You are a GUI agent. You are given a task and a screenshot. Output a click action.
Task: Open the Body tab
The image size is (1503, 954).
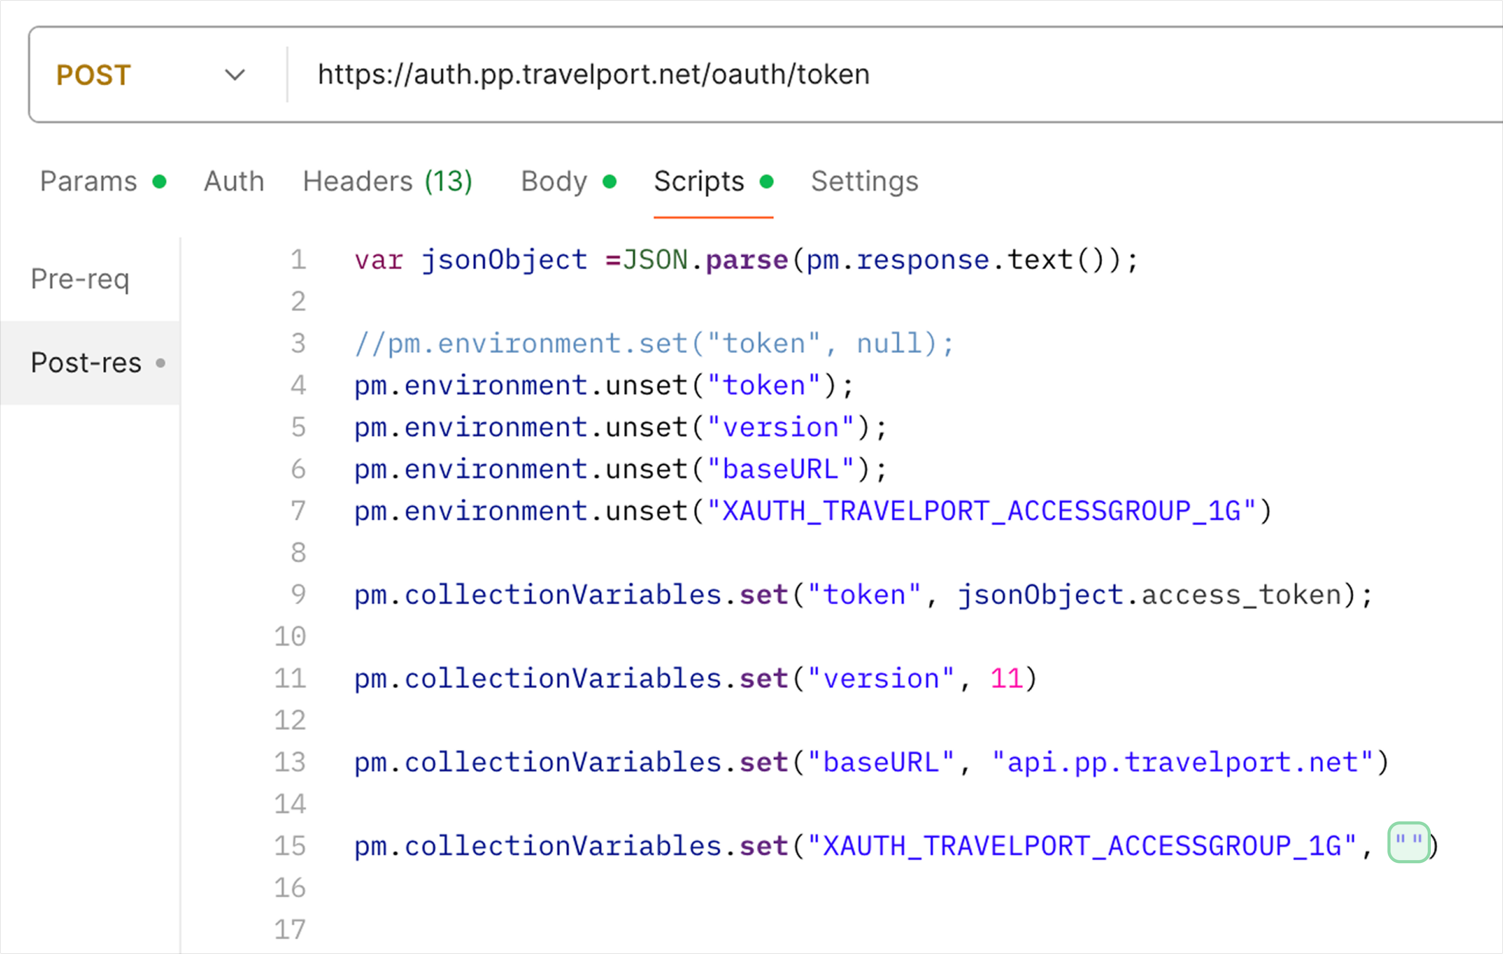[x=568, y=181]
